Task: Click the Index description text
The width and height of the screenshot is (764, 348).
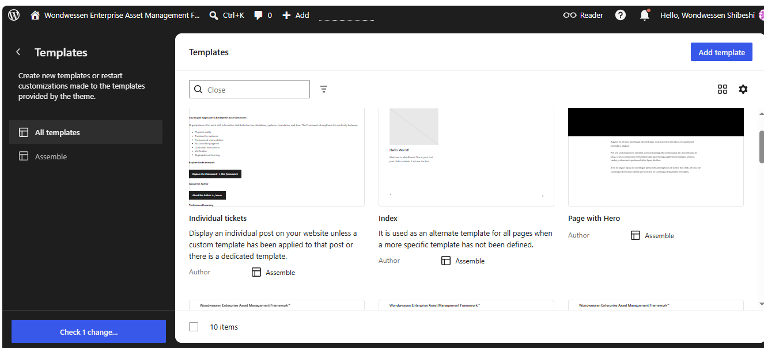Action: coord(466,239)
